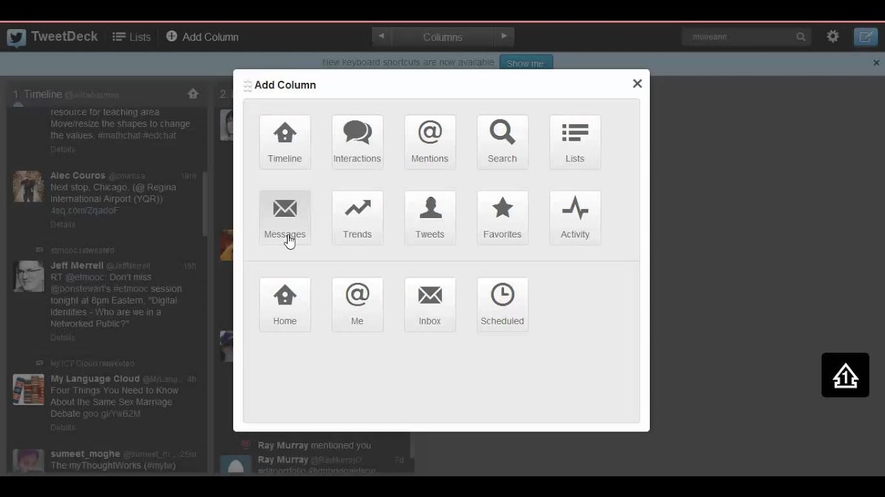Viewport: 885px width, 497px height.
Task: Click the Timeline column scrollbar
Action: tap(205, 204)
